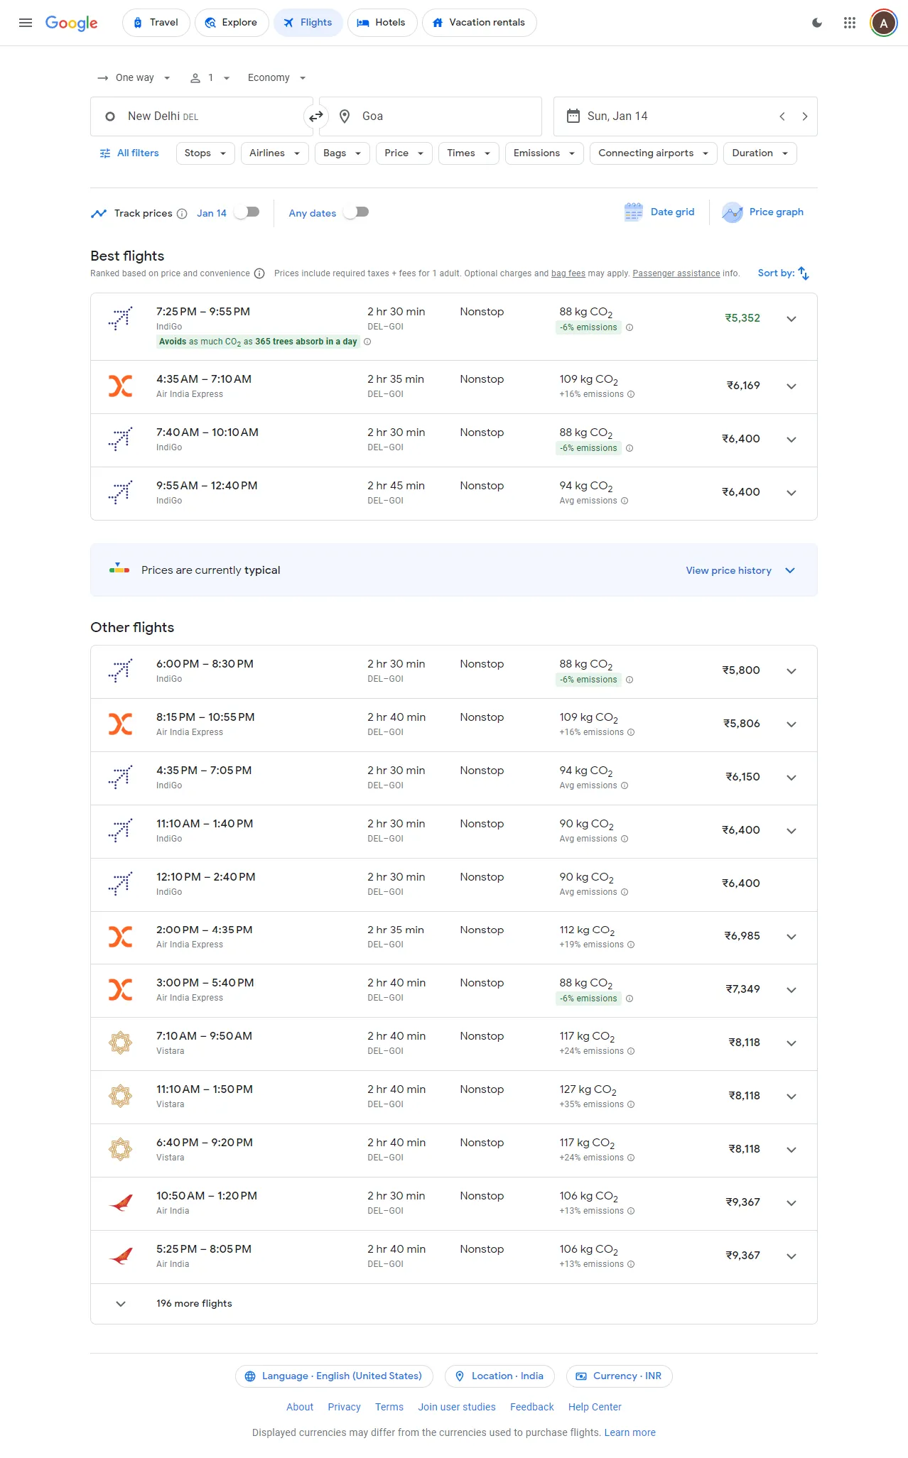The image size is (908, 1458).
Task: Open the Help Center link
Action: 595,1408
